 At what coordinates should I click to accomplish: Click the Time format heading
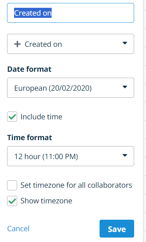(x=30, y=138)
